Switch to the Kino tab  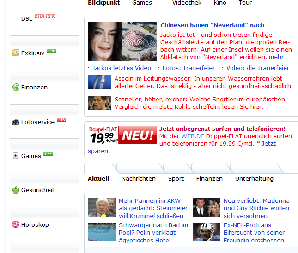coord(220,3)
